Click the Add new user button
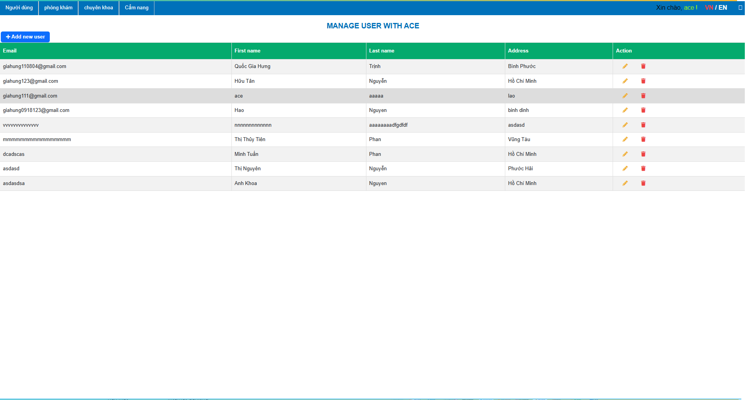Screen dimensions: 746x400 [25, 37]
